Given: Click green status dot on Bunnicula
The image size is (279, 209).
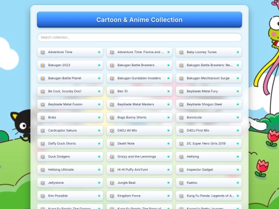Looking at the screenshot, I should click(238, 118).
